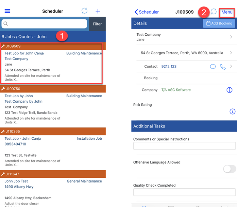Toggle Offensive Language Allowed switch
238x209 pixels.
tap(229, 169)
